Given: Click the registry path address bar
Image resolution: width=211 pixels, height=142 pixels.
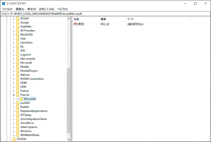Looking at the screenshot, I should 105,14.
